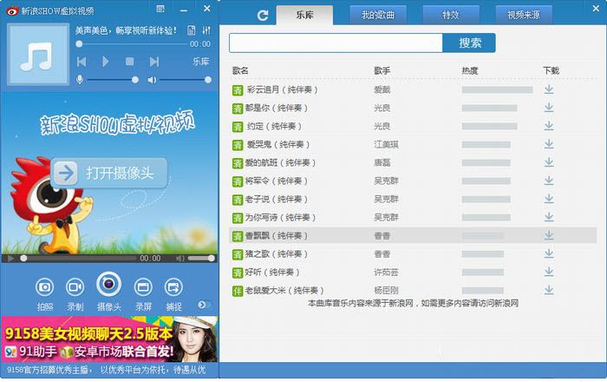The image size is (607, 382).
Task: Click green 伴 icon beside 老鼠爱大米
Action: [238, 291]
